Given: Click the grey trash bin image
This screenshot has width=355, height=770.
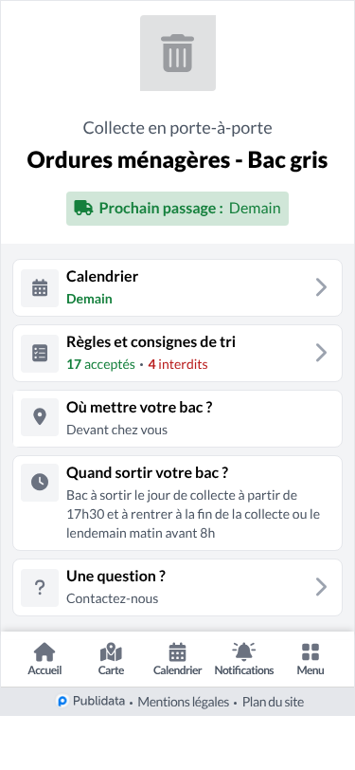Looking at the screenshot, I should pos(178,53).
